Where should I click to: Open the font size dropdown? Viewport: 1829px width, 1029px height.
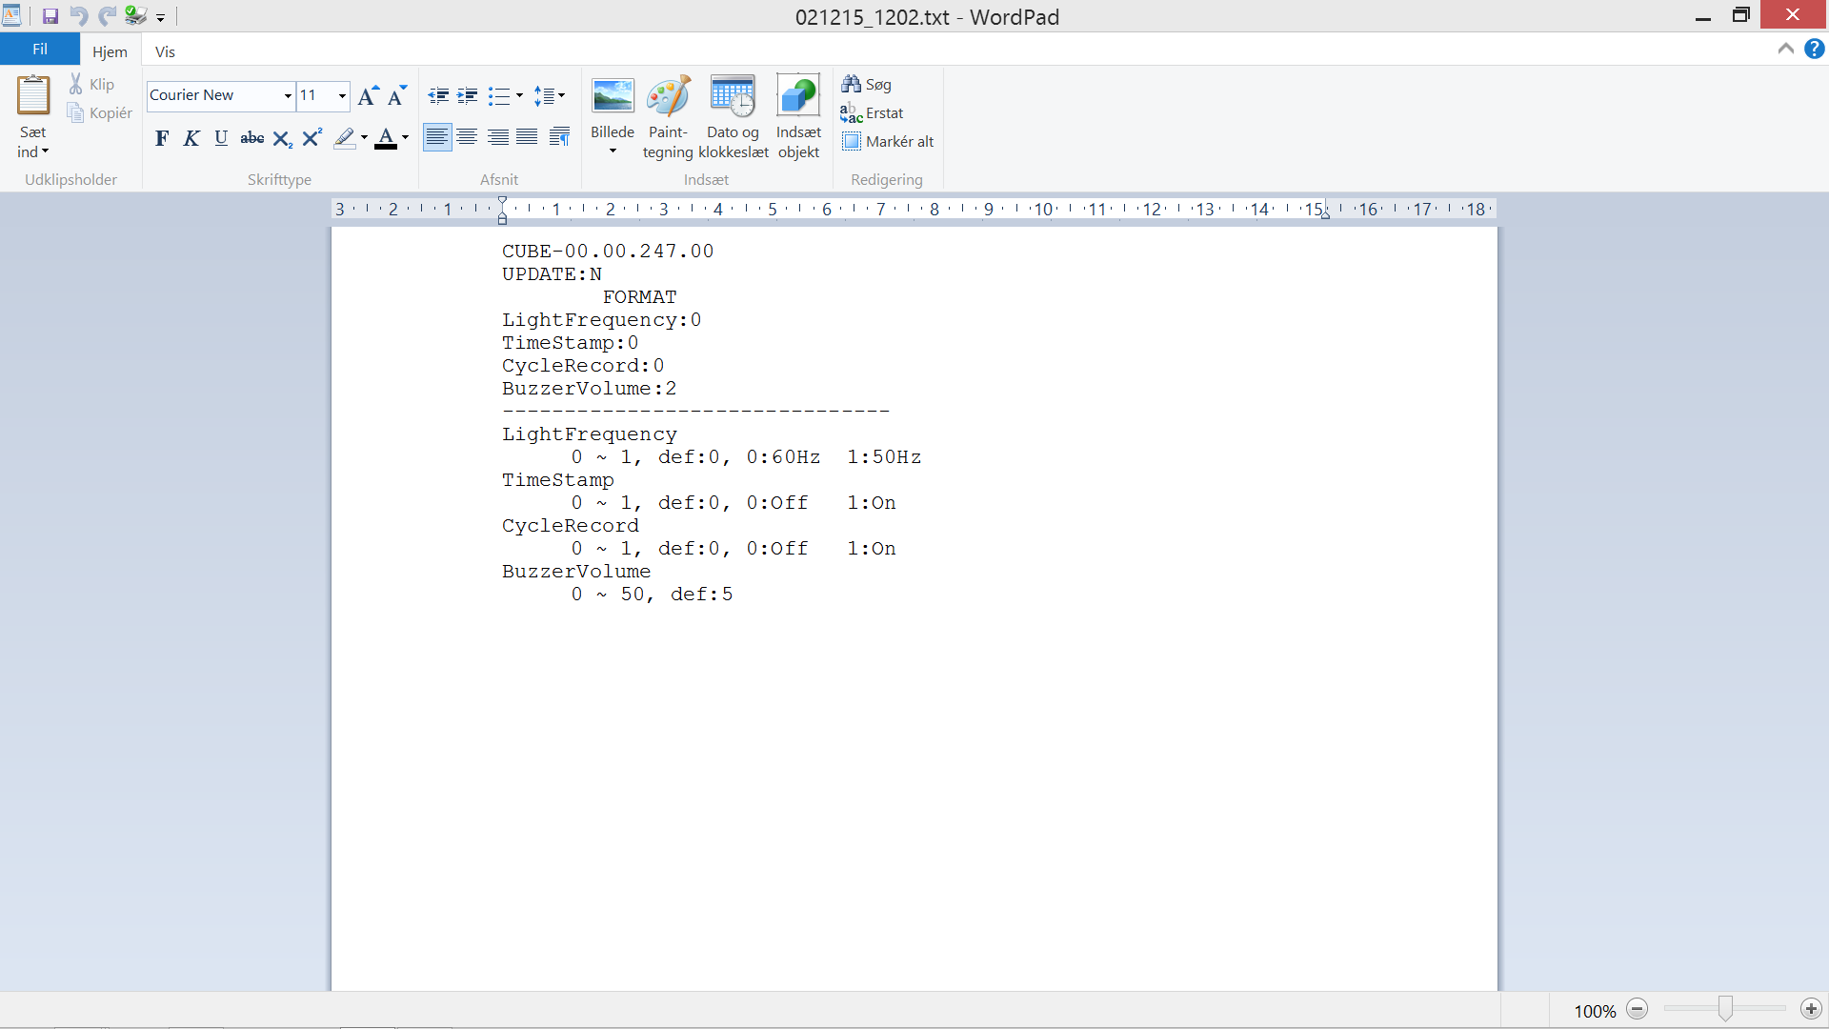[342, 95]
